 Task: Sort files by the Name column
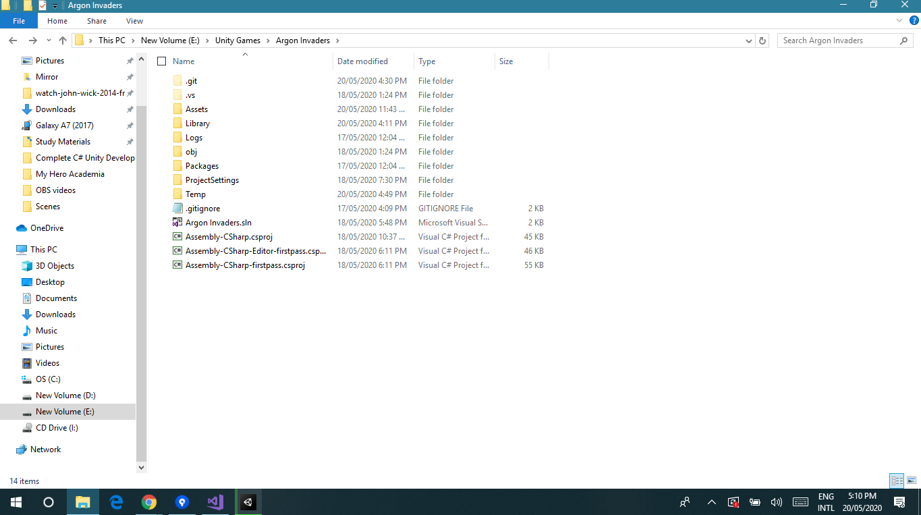pos(184,61)
